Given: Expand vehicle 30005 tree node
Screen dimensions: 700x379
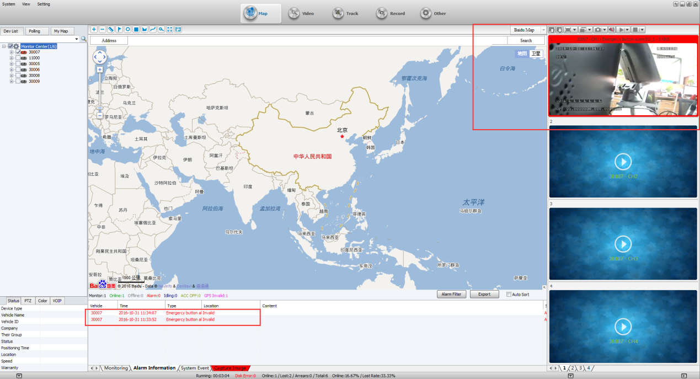Looking at the screenshot, I should point(12,63).
